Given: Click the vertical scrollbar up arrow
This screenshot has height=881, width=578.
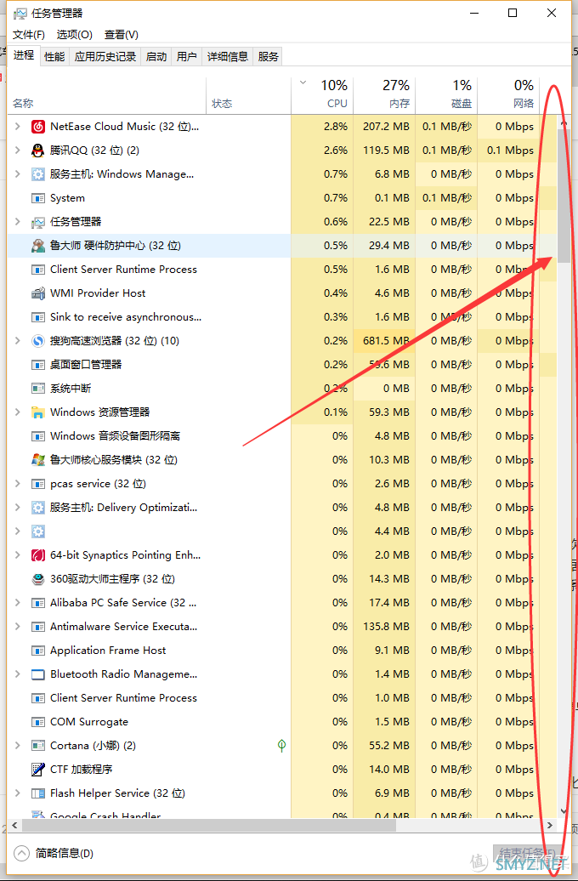Looking at the screenshot, I should (564, 123).
